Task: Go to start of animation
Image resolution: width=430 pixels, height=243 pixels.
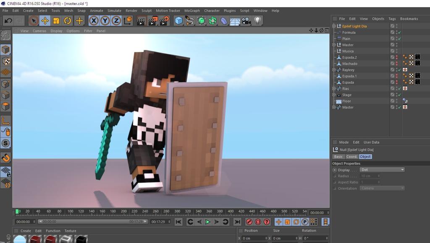Action: [x=178, y=222]
